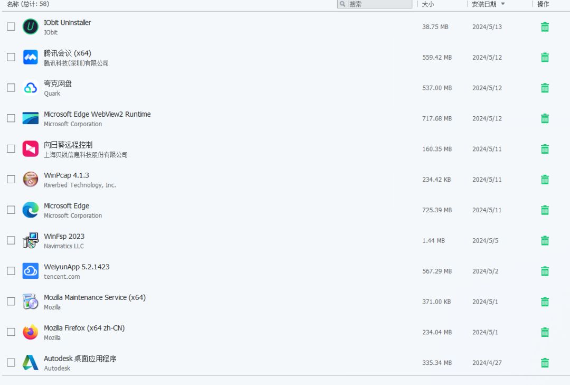
Task: Select the WeiyunApp 5.2.1423 checkbox
Action: pos(11,271)
